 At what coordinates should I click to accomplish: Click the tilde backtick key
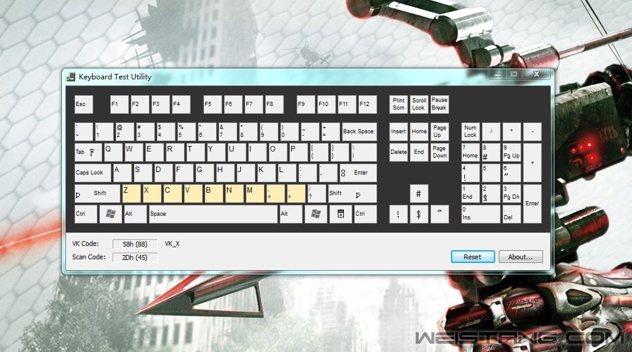pos(84,132)
